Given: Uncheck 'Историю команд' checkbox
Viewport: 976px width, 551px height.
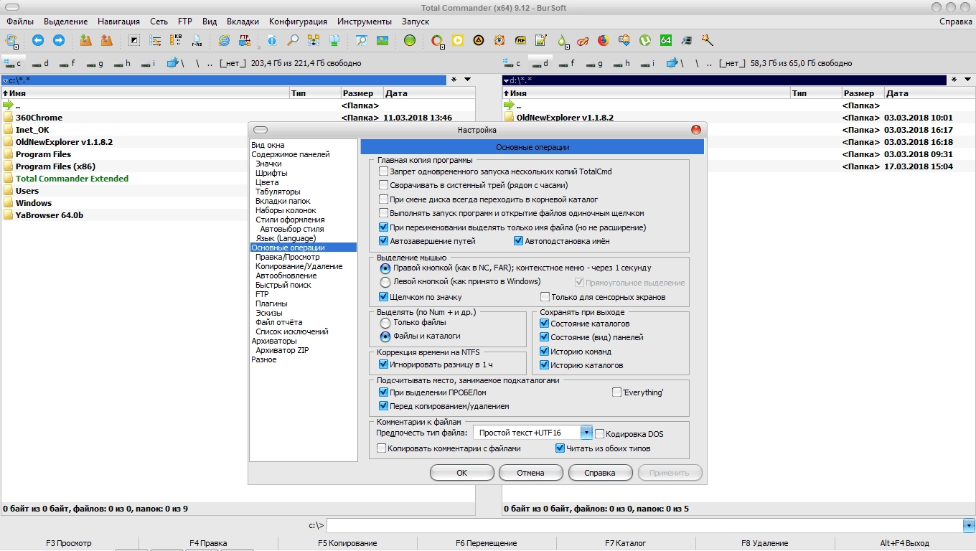Looking at the screenshot, I should (x=545, y=352).
